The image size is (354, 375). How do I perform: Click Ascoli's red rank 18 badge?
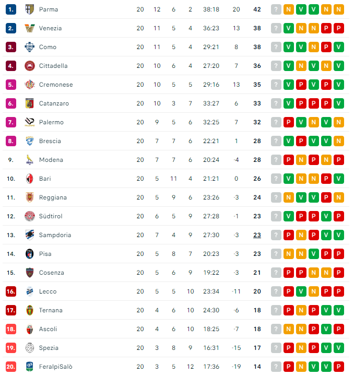11,329
